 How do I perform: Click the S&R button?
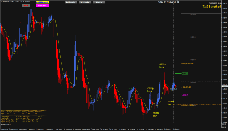click(26, 5)
